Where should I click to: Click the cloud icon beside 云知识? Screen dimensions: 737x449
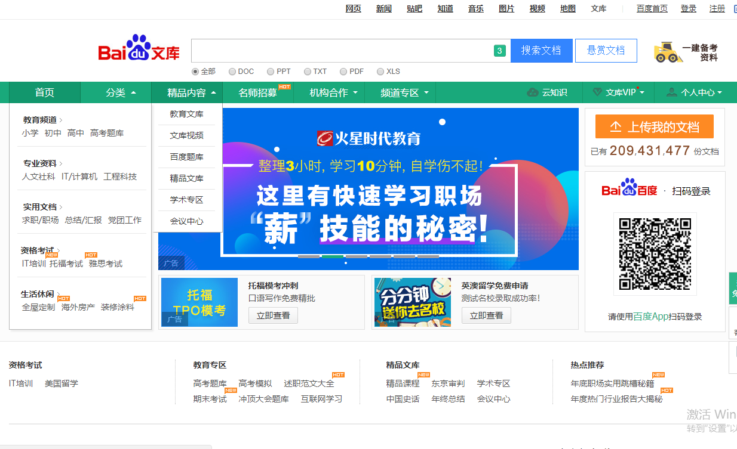click(x=533, y=92)
